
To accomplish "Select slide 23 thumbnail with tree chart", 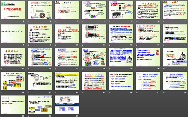I will [x=40, y=81].
